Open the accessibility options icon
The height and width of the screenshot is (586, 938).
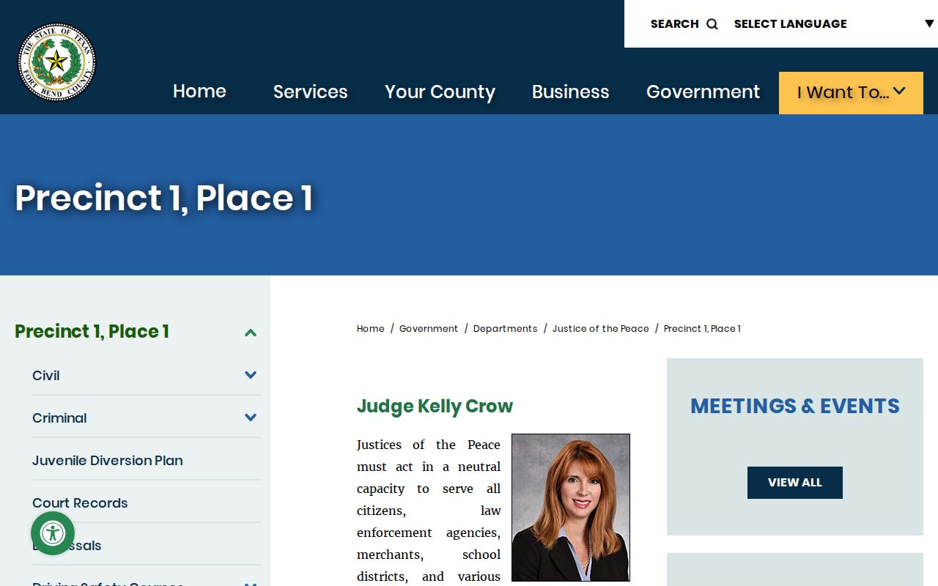(x=53, y=533)
